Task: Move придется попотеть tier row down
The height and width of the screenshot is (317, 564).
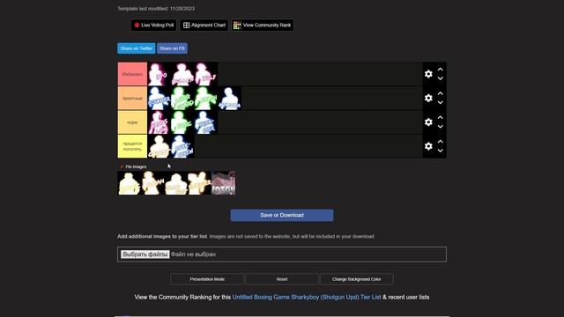Action: tap(441, 151)
